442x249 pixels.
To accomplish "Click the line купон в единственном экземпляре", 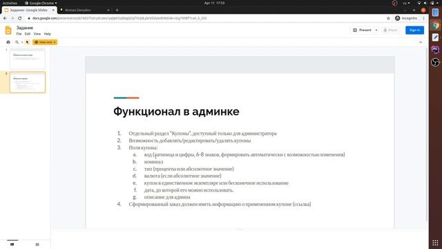I will [216, 183].
